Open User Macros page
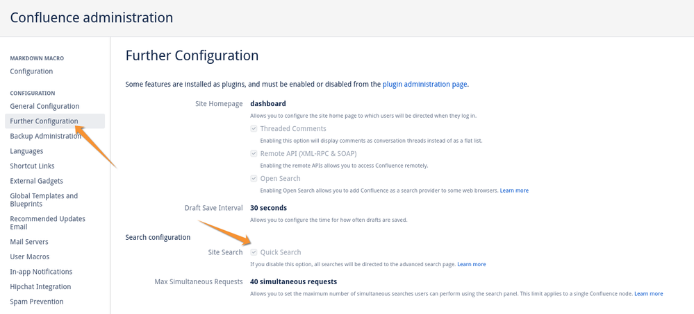The width and height of the screenshot is (694, 314). pyautogui.click(x=30, y=256)
